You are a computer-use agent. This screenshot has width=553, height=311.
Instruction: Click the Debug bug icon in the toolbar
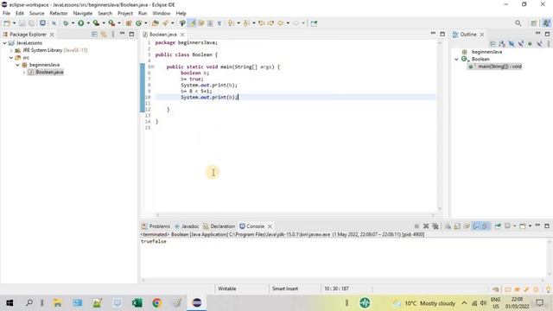[x=66, y=23]
